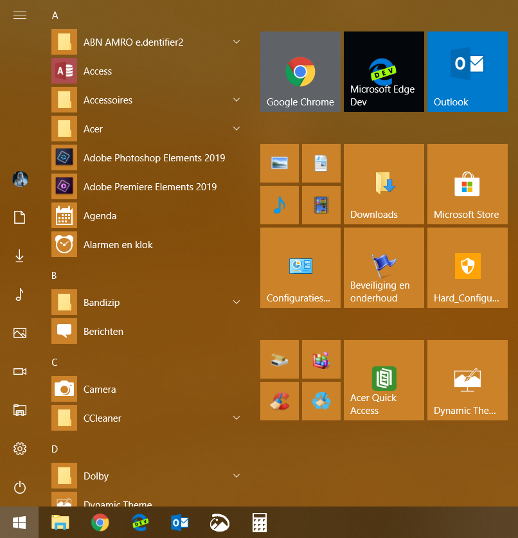Open Adobe Premiere Elements 2019
Image resolution: width=518 pixels, height=538 pixels.
[x=150, y=187]
